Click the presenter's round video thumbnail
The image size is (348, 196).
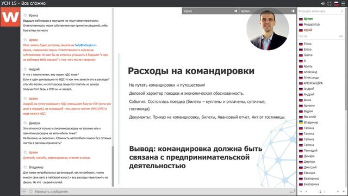pyautogui.click(x=268, y=29)
